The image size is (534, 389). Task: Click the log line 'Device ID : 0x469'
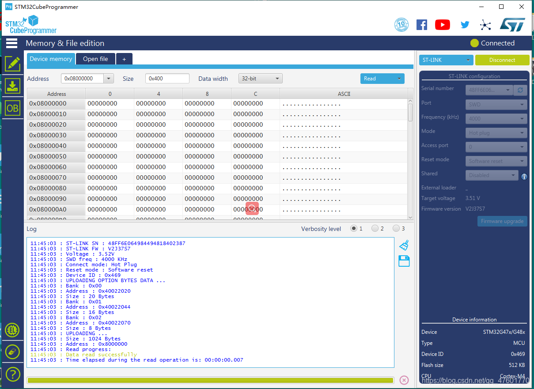[75, 275]
